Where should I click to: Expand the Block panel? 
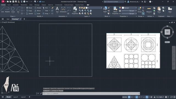tap(107, 16)
